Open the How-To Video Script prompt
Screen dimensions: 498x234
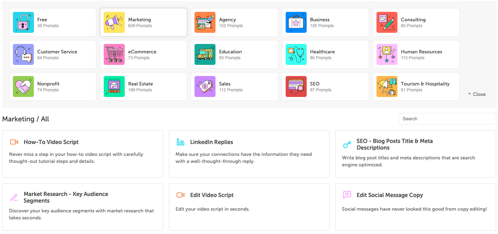(x=51, y=142)
